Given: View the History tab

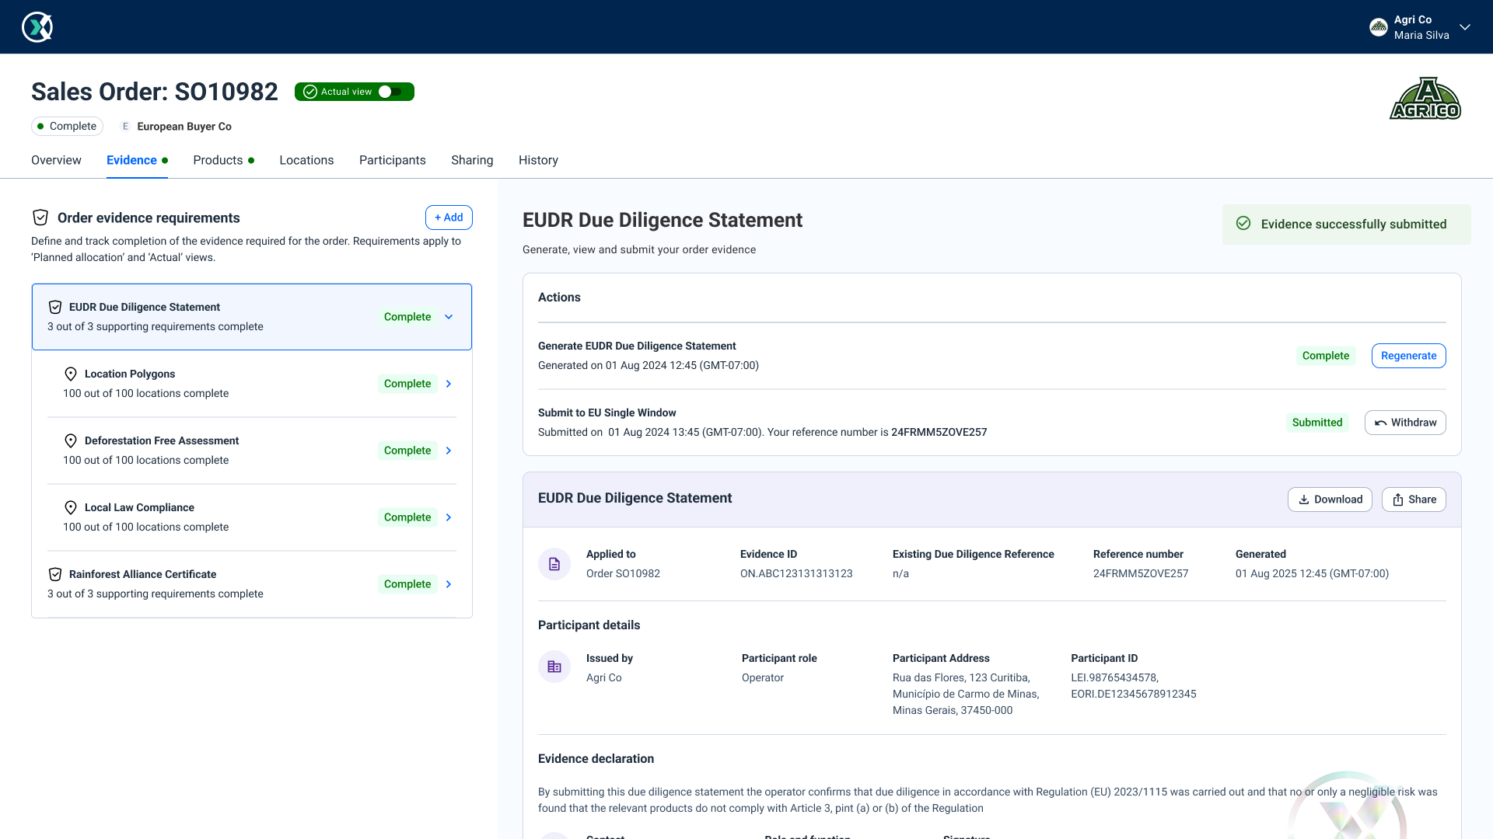Looking at the screenshot, I should [538, 160].
